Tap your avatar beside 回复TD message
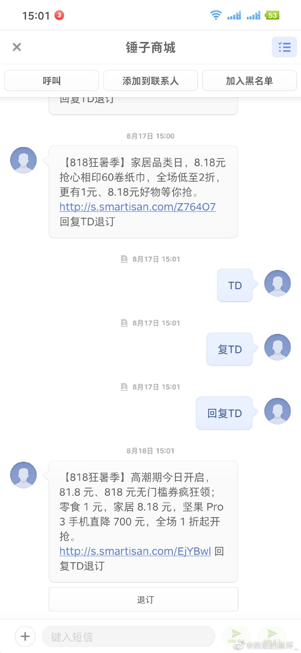The image size is (301, 653). tap(277, 411)
